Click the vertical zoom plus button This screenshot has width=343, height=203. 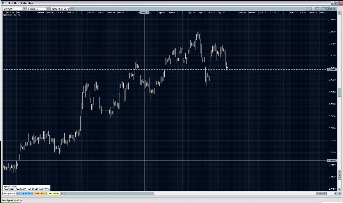[x=340, y=176]
